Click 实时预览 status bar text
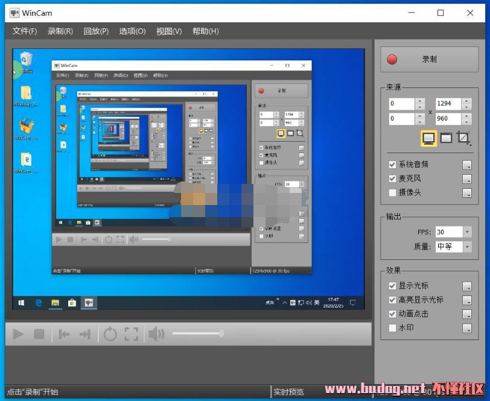 tap(288, 392)
